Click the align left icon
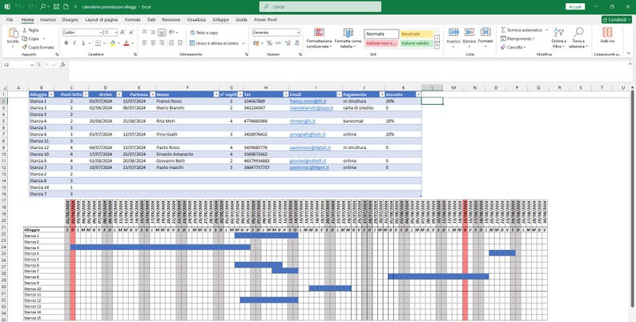 (144, 43)
